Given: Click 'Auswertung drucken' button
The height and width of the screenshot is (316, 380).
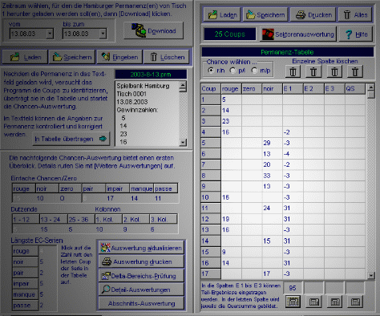Looking at the screenshot, I should tap(141, 261).
